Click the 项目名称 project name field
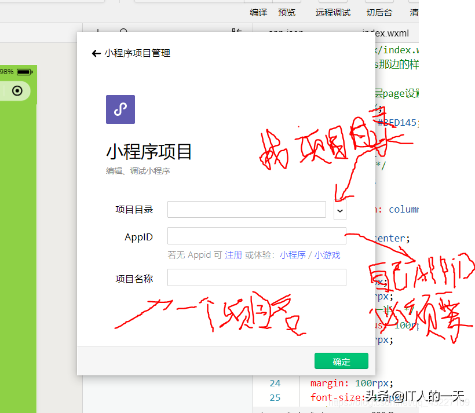 click(256, 277)
